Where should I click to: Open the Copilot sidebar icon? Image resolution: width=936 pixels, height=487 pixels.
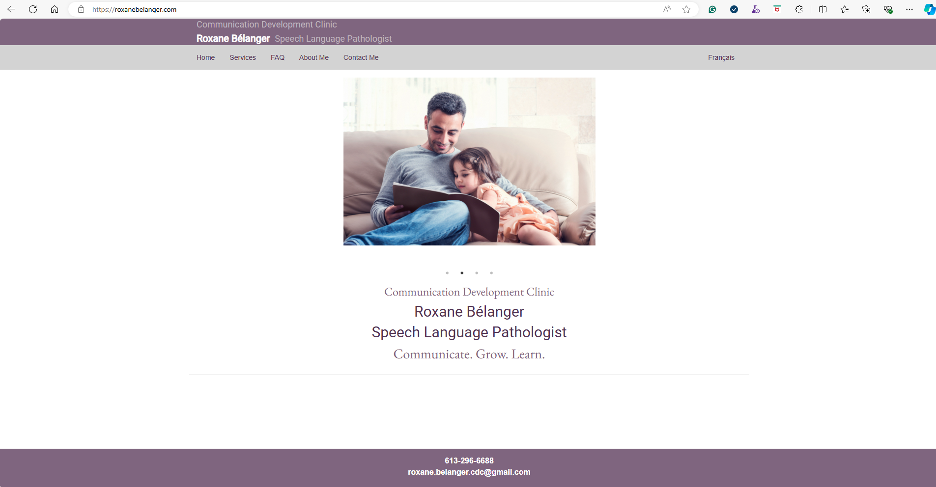coord(930,9)
